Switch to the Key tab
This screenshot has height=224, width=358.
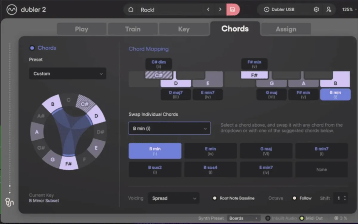click(x=184, y=29)
